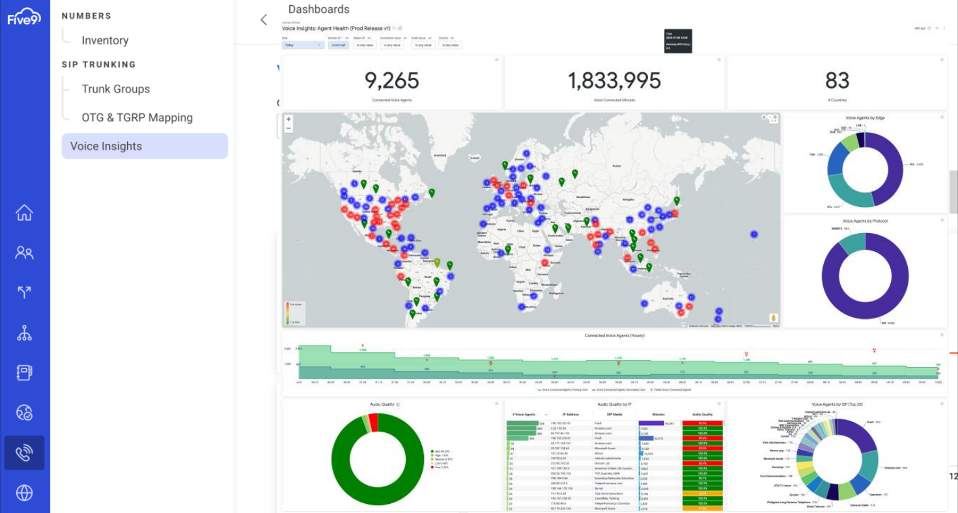Click the 'Comcast Cable' label on ISP pie

pyautogui.click(x=862, y=505)
